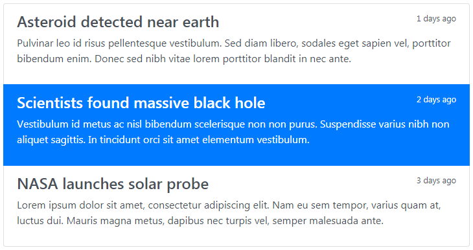The height and width of the screenshot is (250, 473).
Task: Click the word Scientists in highlighted heading
Action: [50, 103]
